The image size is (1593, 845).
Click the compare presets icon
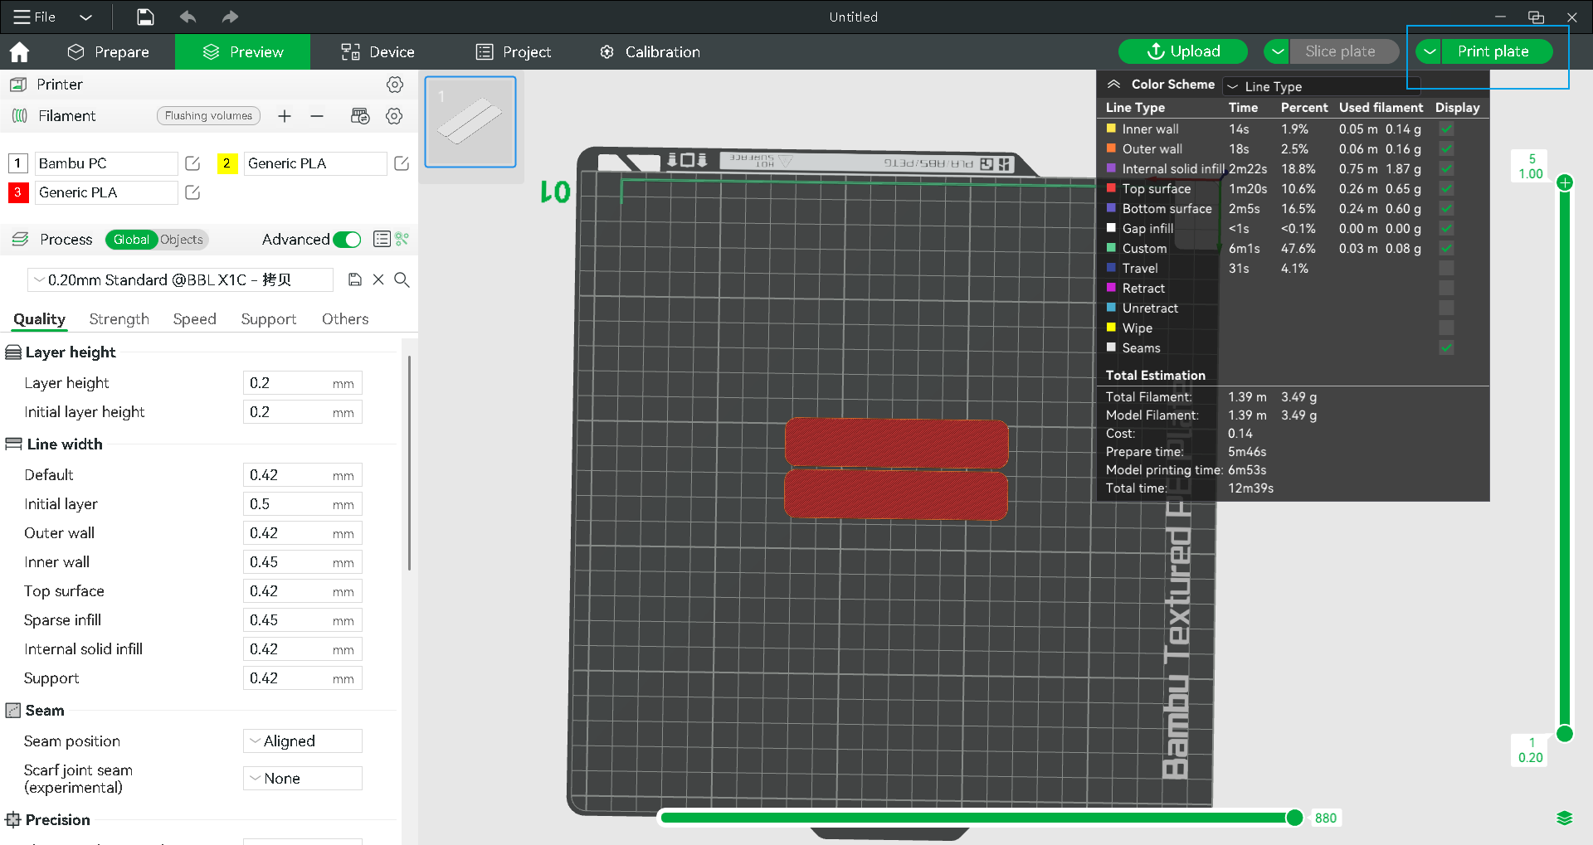(402, 240)
